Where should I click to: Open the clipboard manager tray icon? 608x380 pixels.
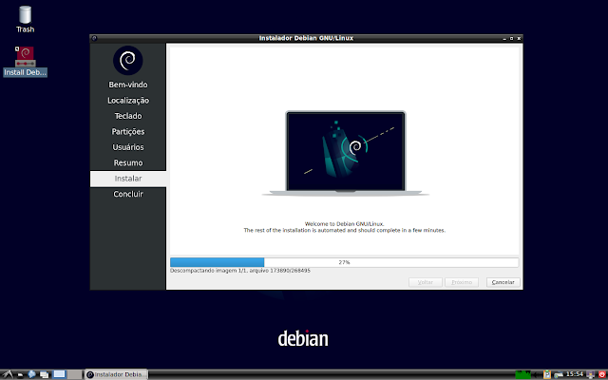(547, 374)
